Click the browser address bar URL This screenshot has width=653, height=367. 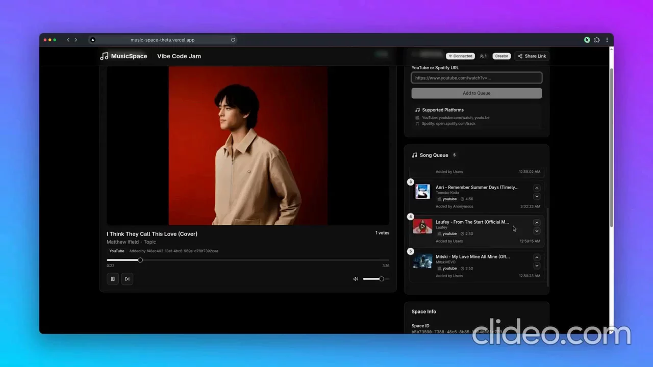[162, 40]
